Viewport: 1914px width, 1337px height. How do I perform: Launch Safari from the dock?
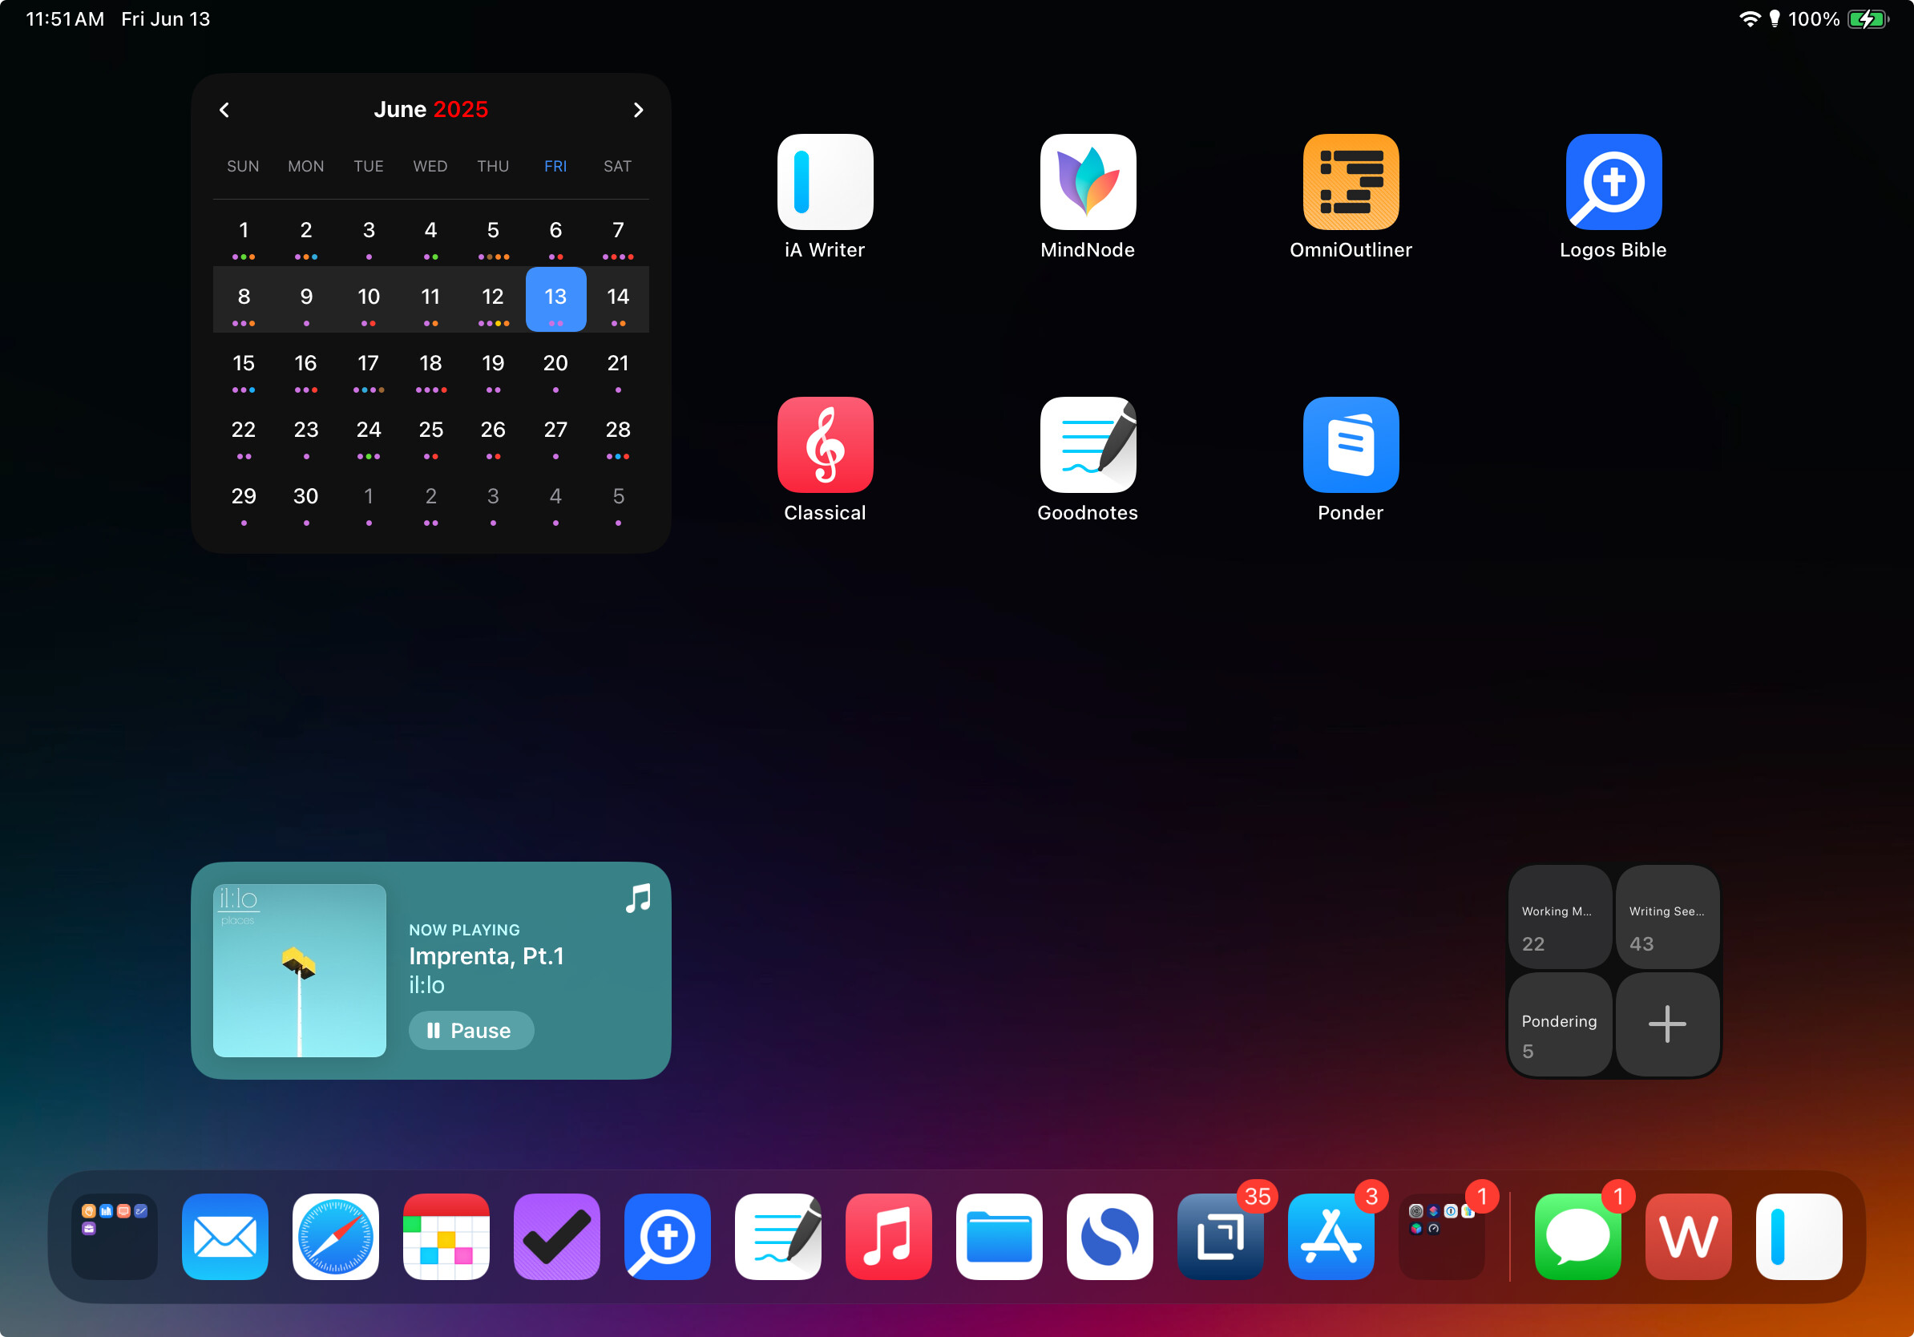(x=336, y=1236)
